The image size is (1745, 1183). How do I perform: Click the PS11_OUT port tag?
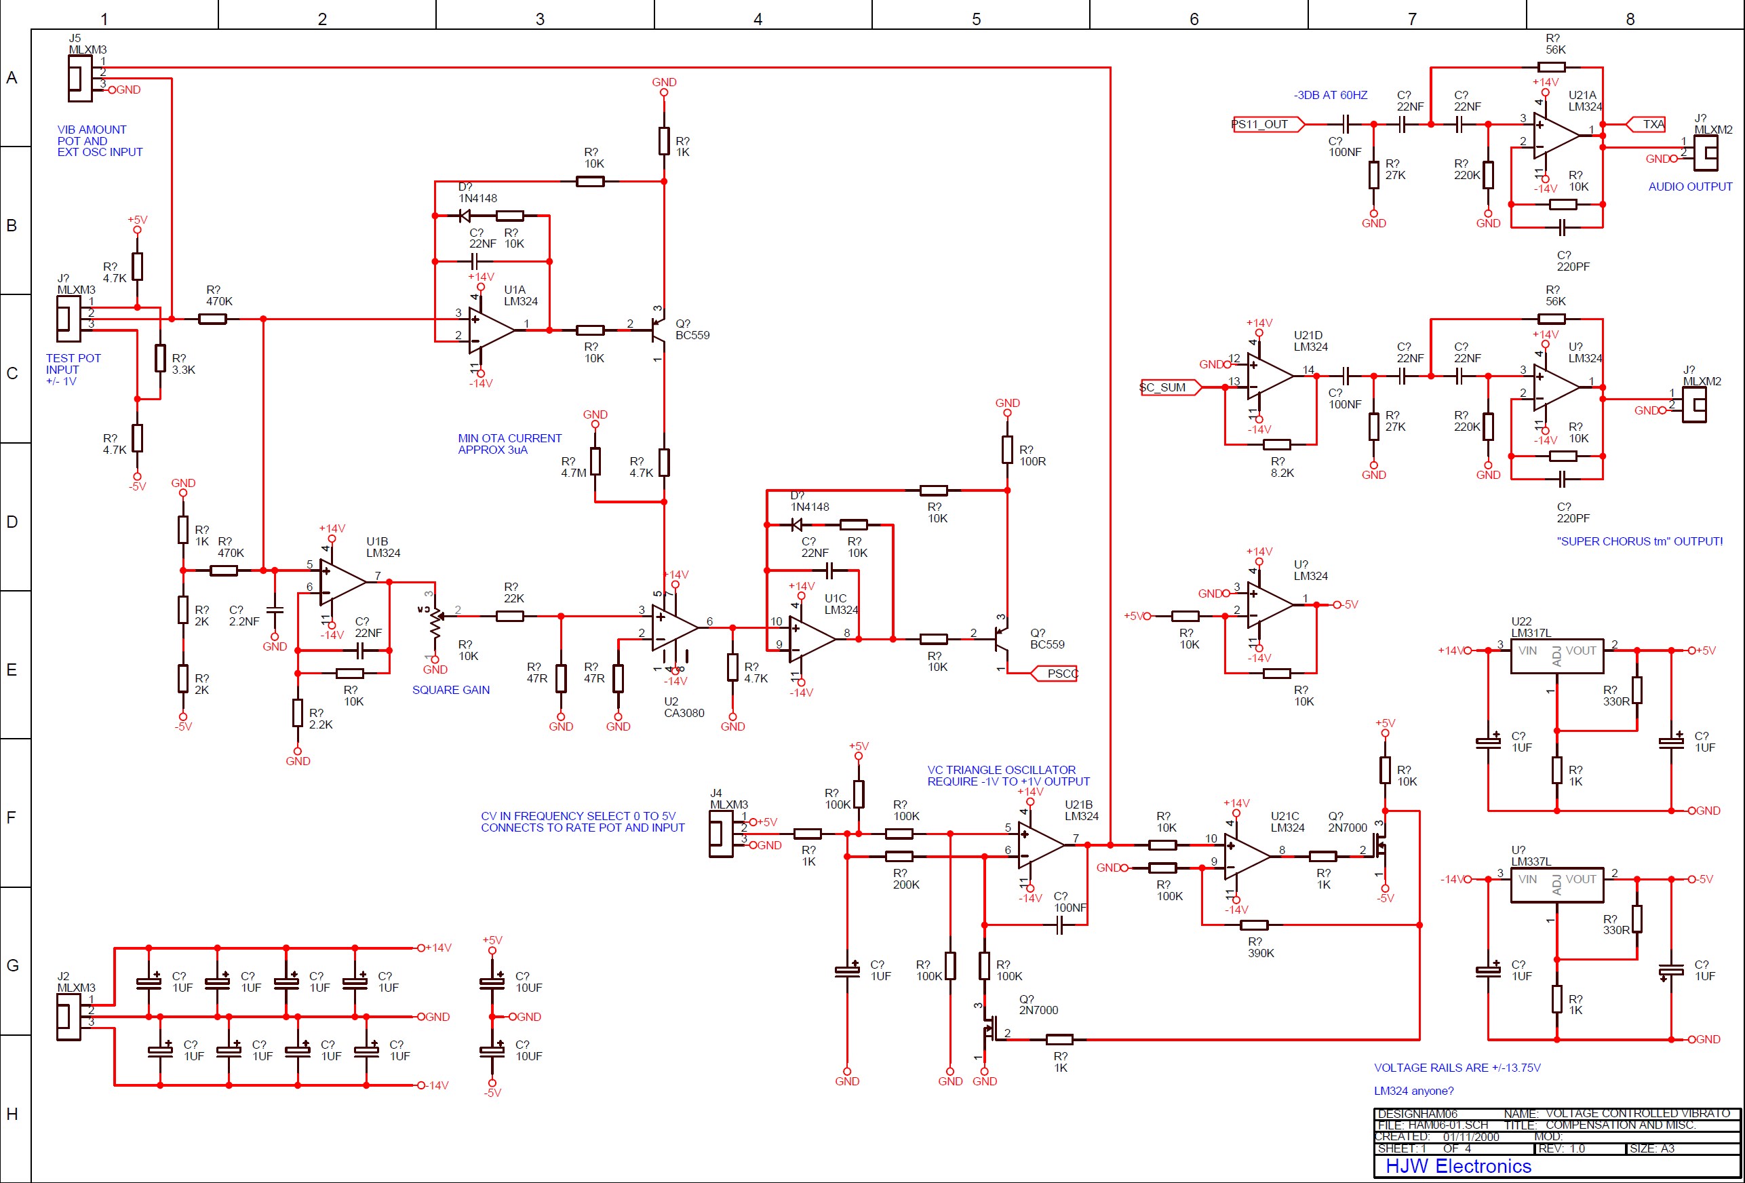(1267, 125)
